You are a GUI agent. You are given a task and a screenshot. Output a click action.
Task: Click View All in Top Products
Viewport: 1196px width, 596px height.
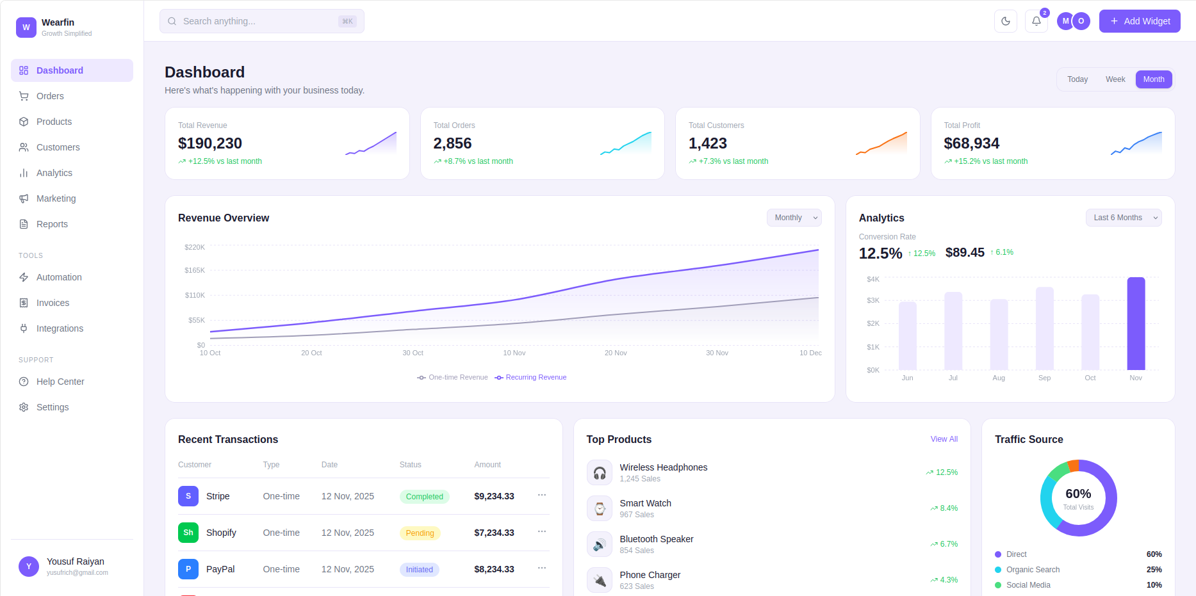pos(944,439)
